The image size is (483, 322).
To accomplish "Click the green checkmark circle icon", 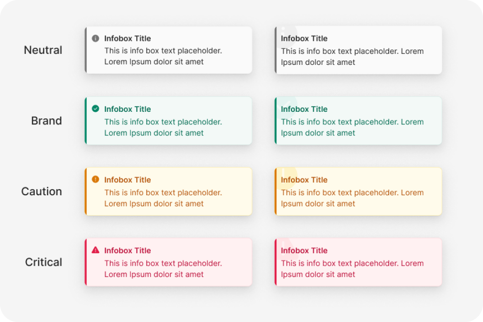I will (95, 109).
